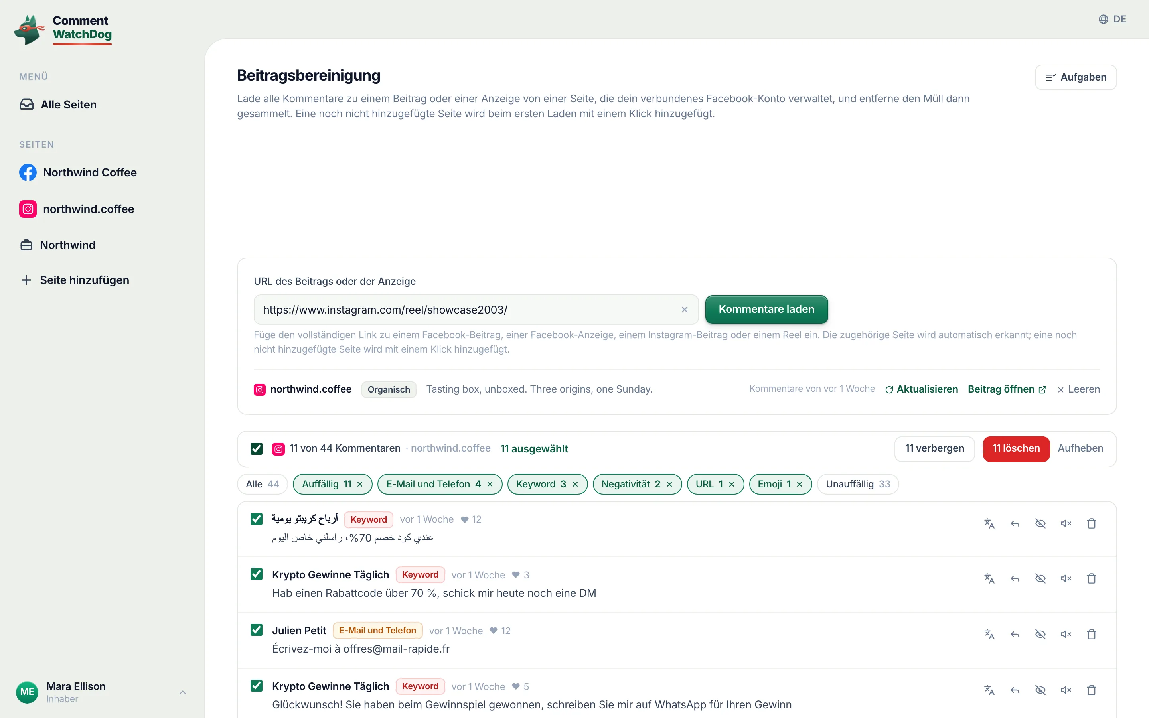Open Northwind Coffee Facebook page

click(x=78, y=172)
